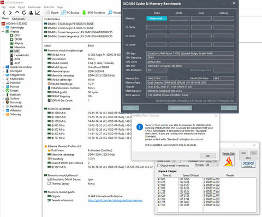
Task: Select the BIOS tree item
Action: (x=17, y=59)
